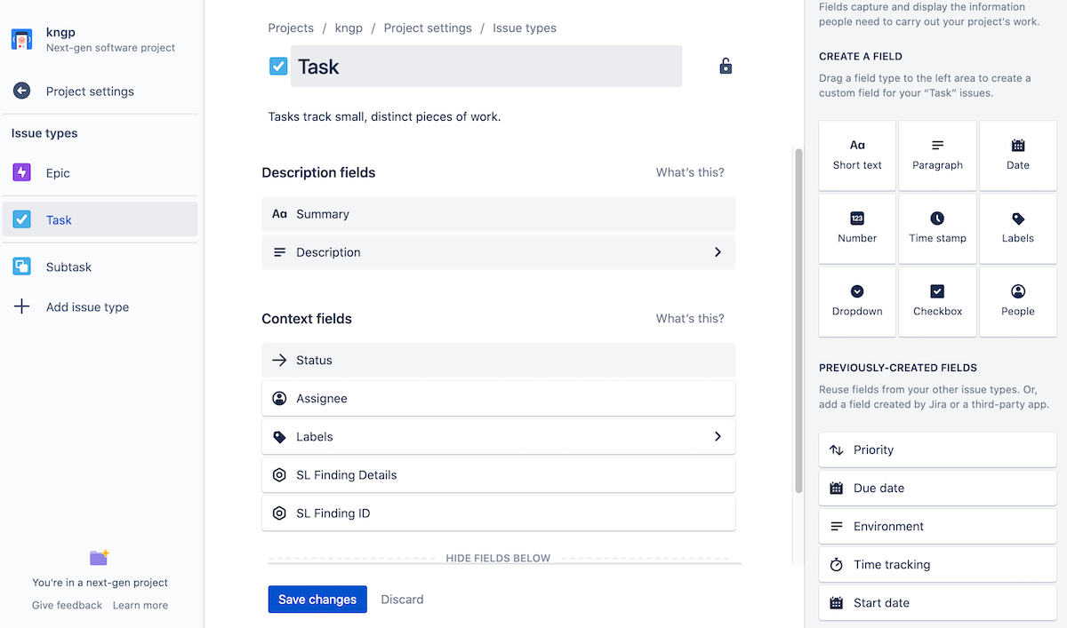Select the Labels field type tile

pos(1018,228)
